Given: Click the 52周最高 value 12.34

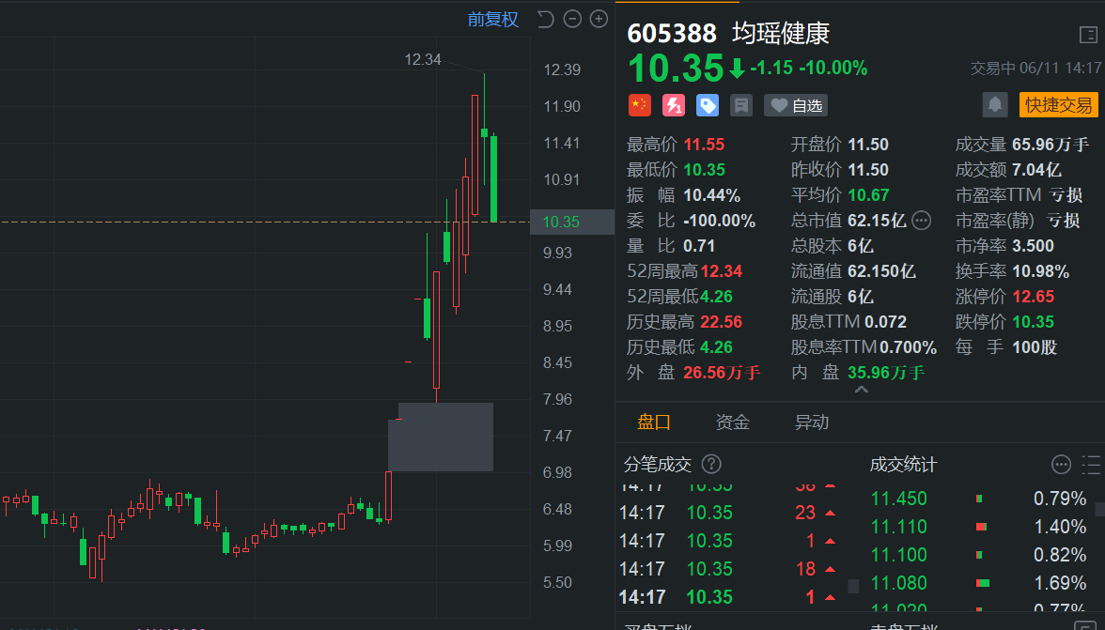Looking at the screenshot, I should 722,271.
